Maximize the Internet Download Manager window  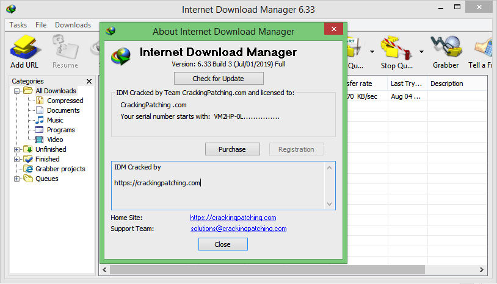pos(457,7)
